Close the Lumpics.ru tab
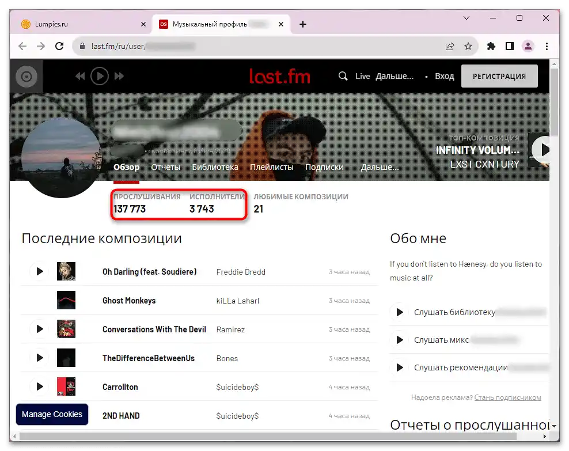This screenshot has height=451, width=569. pyautogui.click(x=143, y=24)
